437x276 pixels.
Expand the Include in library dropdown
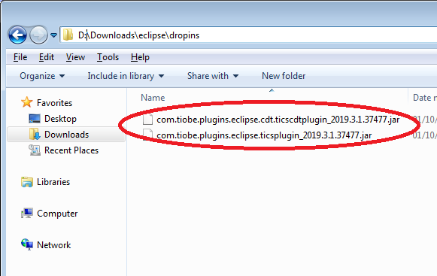(126, 76)
